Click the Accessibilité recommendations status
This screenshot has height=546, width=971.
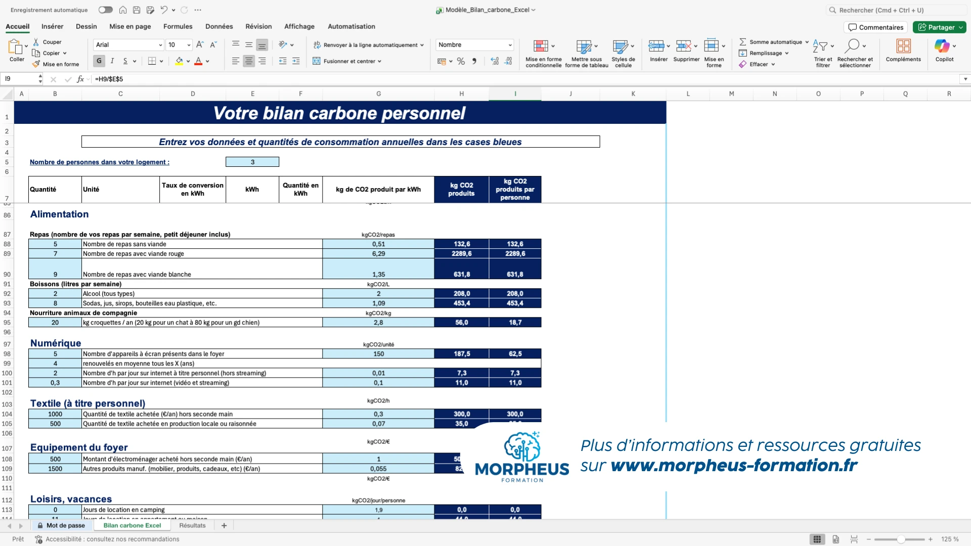pyautogui.click(x=107, y=539)
